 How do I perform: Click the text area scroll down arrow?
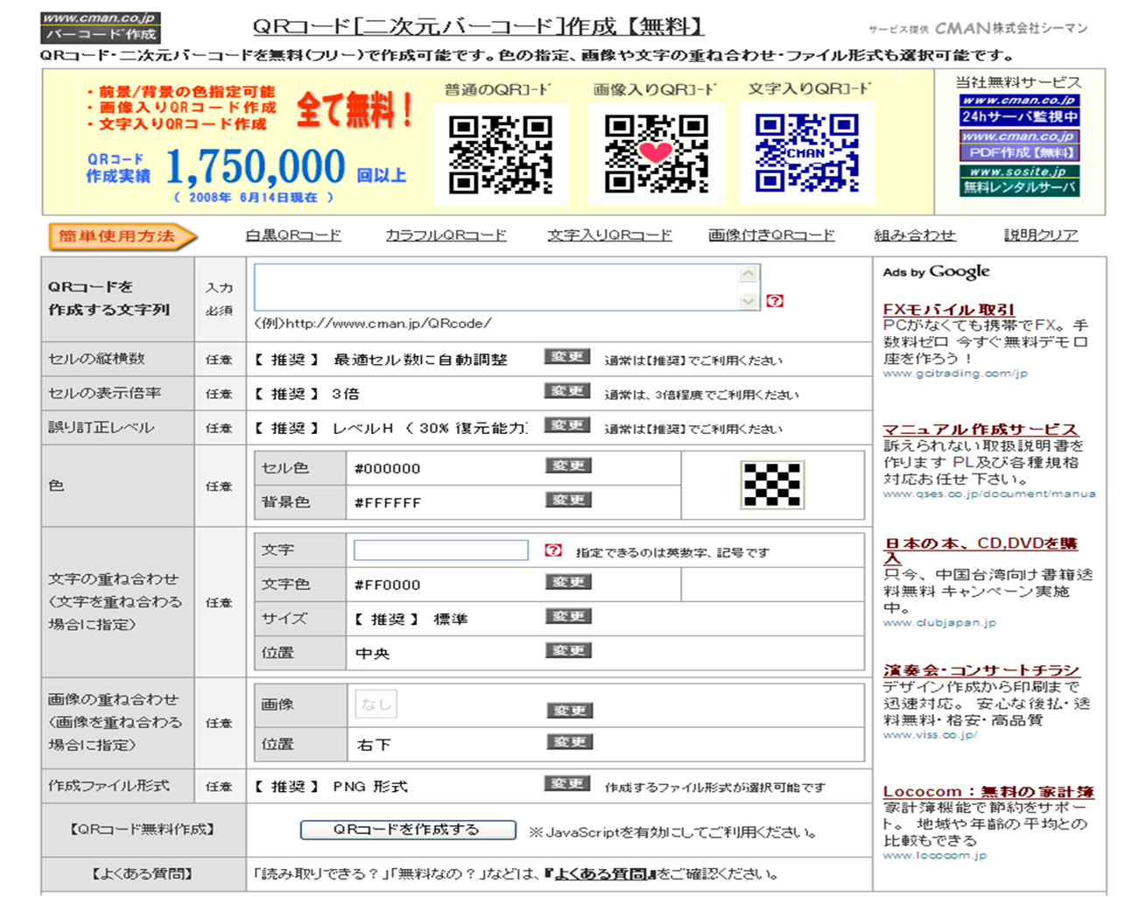pos(749,301)
